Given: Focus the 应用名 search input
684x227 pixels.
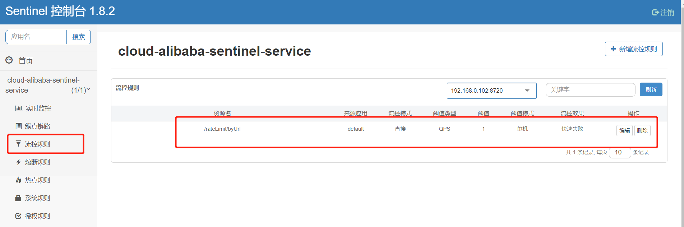Looking at the screenshot, I should [x=36, y=37].
